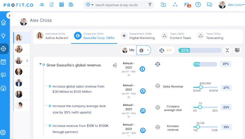Switch to Team OKRs Telecasting tab
The width and height of the screenshot is (245, 139).
[x=210, y=36]
